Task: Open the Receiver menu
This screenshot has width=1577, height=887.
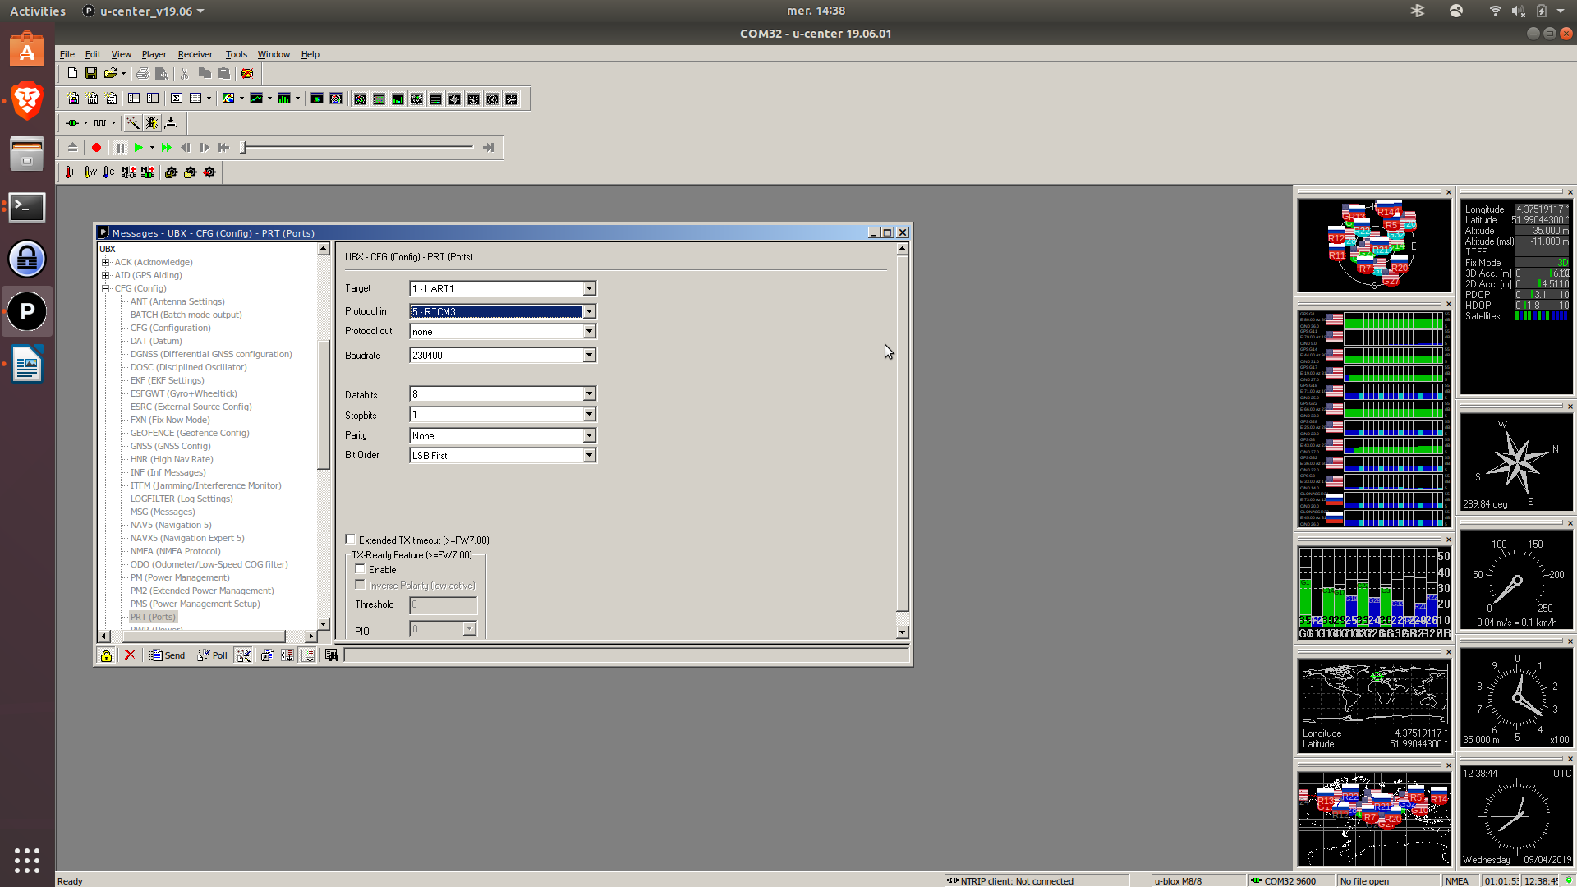Action: click(195, 54)
